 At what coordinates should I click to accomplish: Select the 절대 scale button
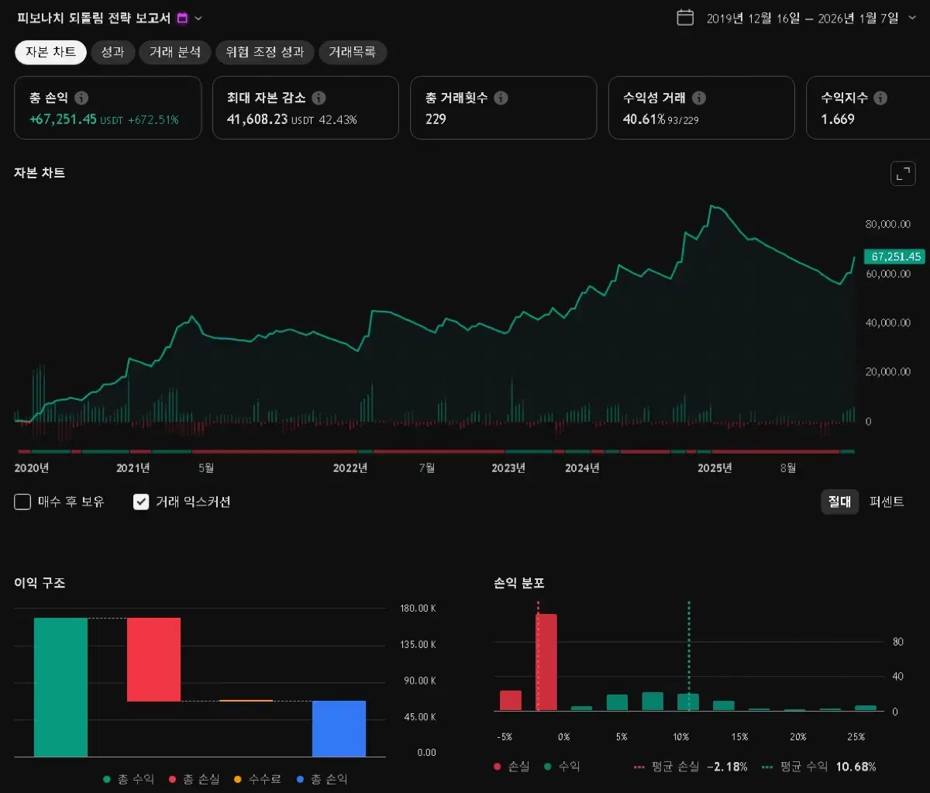[839, 502]
